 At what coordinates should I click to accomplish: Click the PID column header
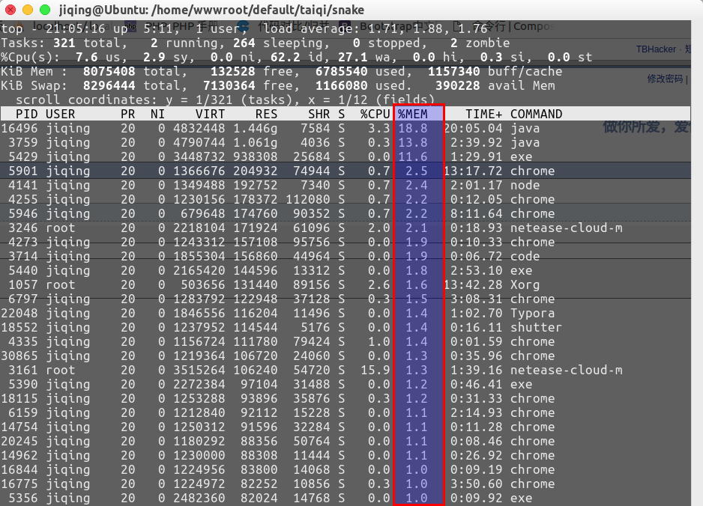(x=27, y=115)
